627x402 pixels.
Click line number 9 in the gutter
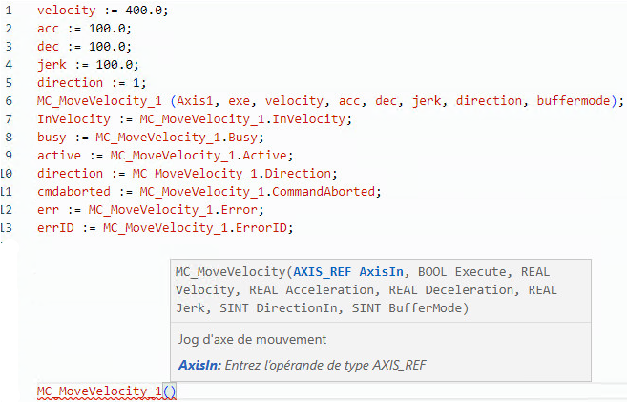(9, 156)
